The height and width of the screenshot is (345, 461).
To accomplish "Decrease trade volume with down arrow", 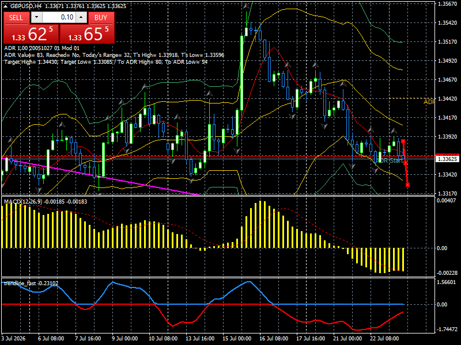I will point(36,17).
